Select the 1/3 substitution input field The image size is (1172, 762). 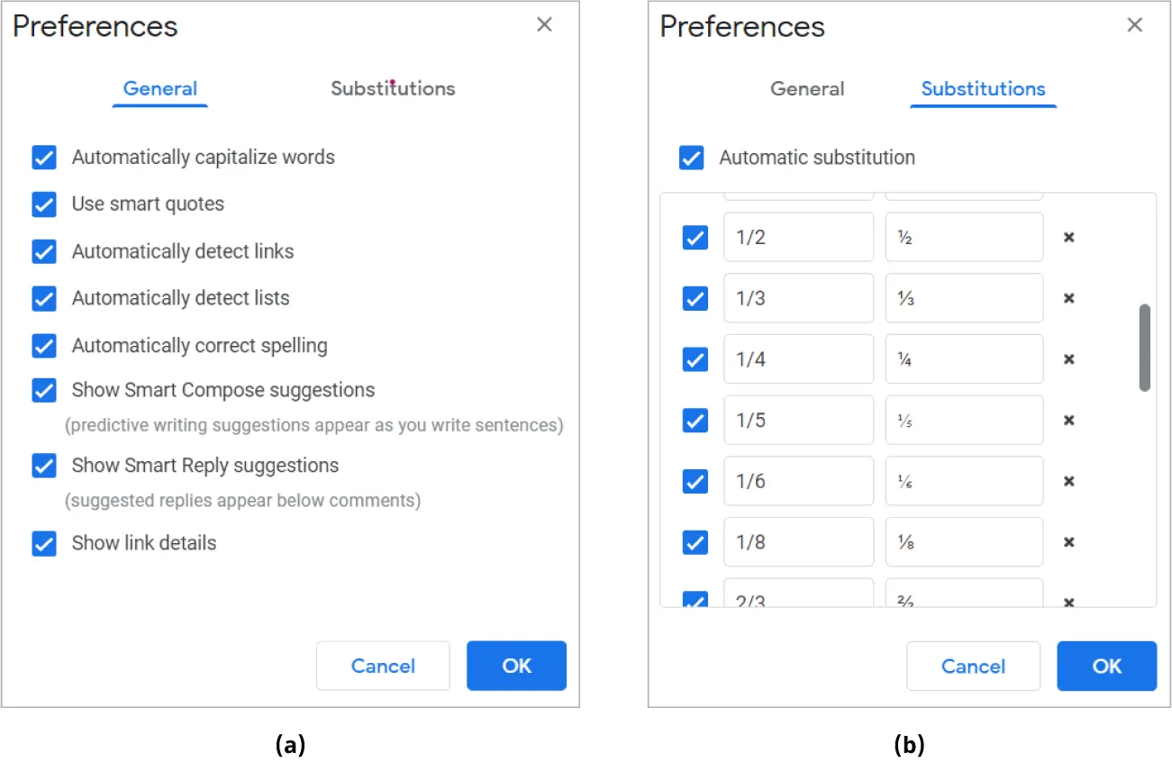tap(798, 298)
